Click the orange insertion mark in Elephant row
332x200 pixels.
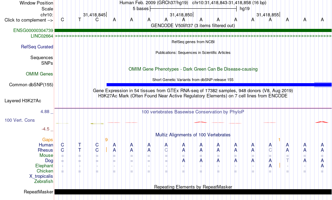280,166
